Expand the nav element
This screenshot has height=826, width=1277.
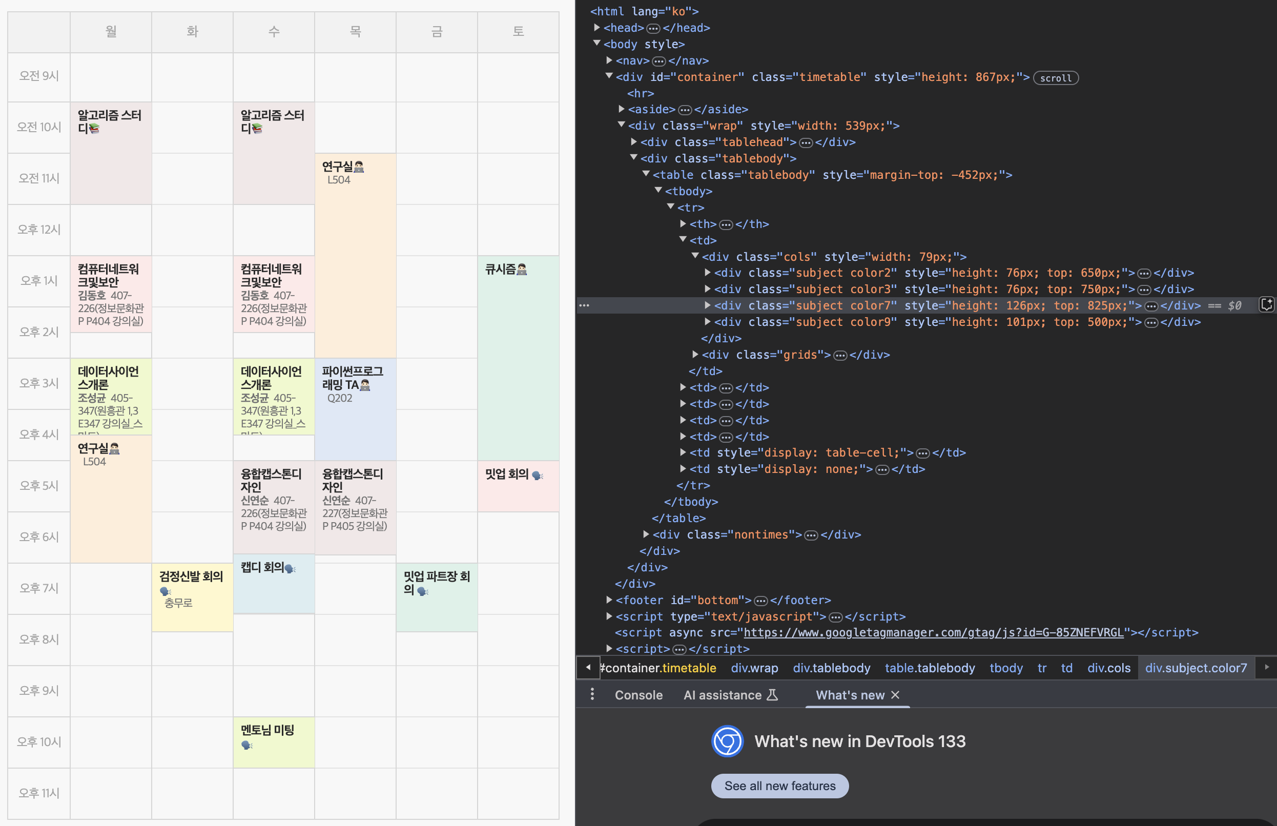pos(609,60)
